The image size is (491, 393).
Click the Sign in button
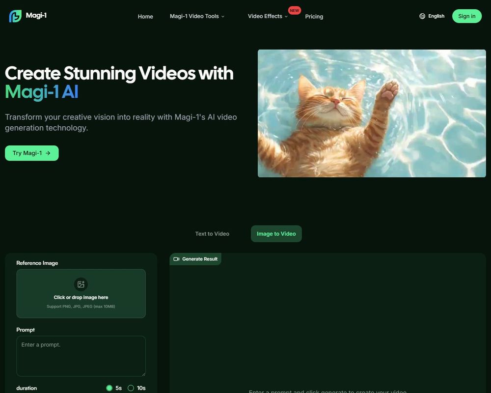click(x=466, y=16)
